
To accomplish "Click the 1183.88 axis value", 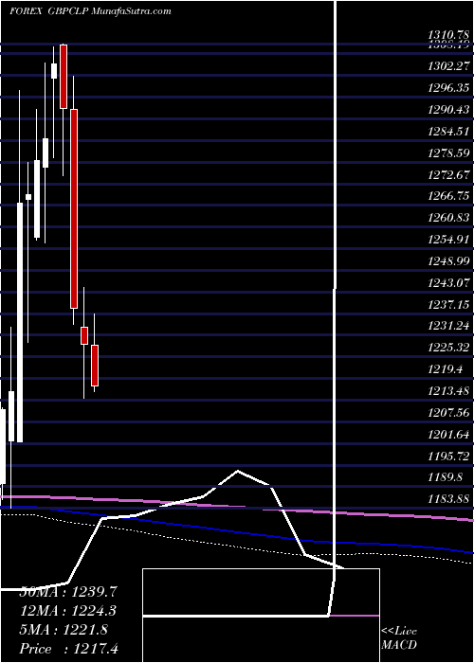I will (x=448, y=499).
